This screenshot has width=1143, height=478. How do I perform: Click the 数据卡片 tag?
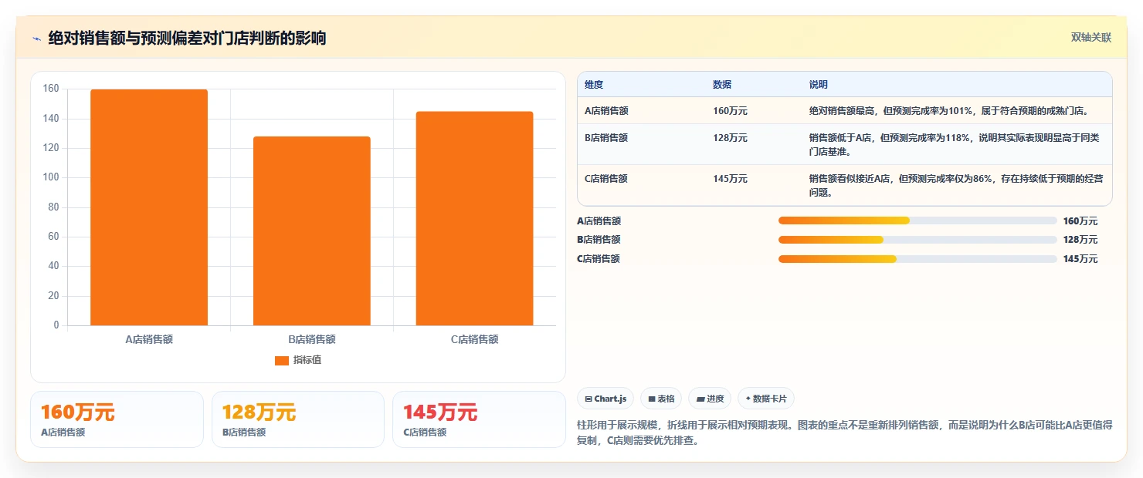pyautogui.click(x=766, y=399)
